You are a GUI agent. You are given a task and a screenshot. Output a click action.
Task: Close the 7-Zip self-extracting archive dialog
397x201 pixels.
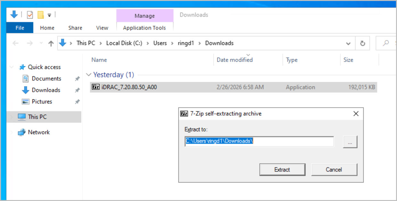point(356,113)
